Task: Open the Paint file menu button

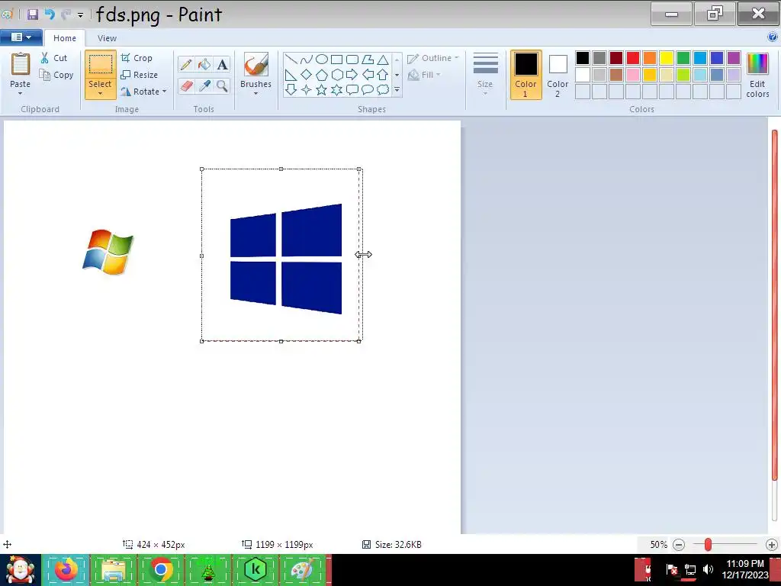Action: [x=21, y=37]
